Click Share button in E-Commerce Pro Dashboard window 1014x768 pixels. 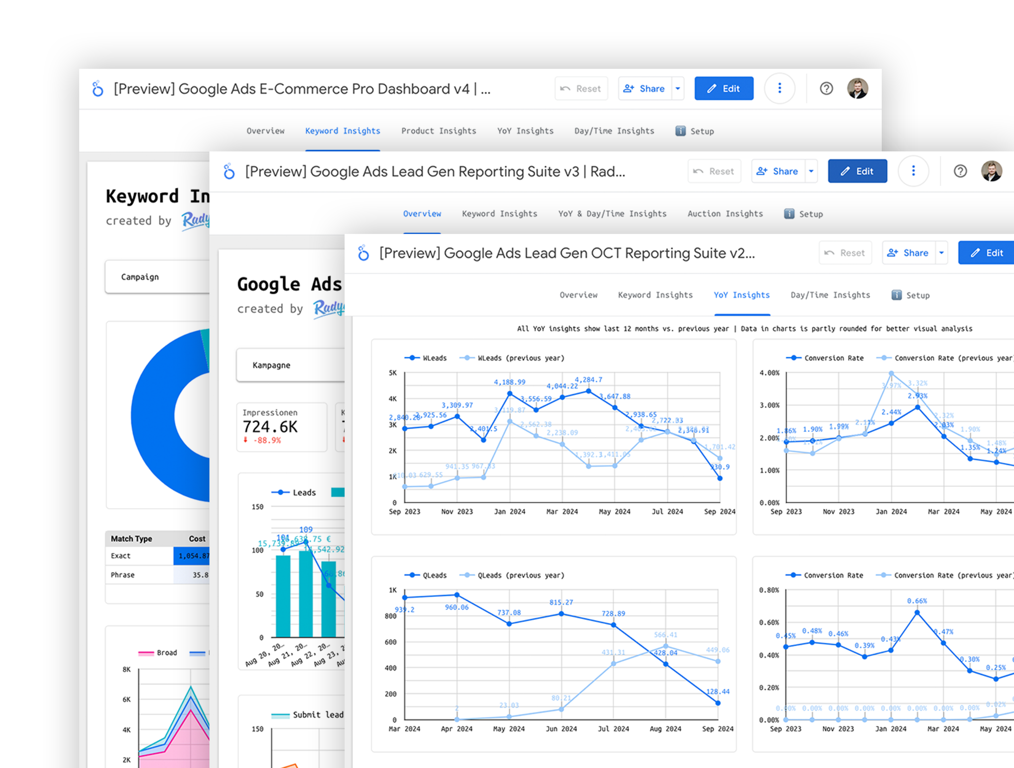644,88
